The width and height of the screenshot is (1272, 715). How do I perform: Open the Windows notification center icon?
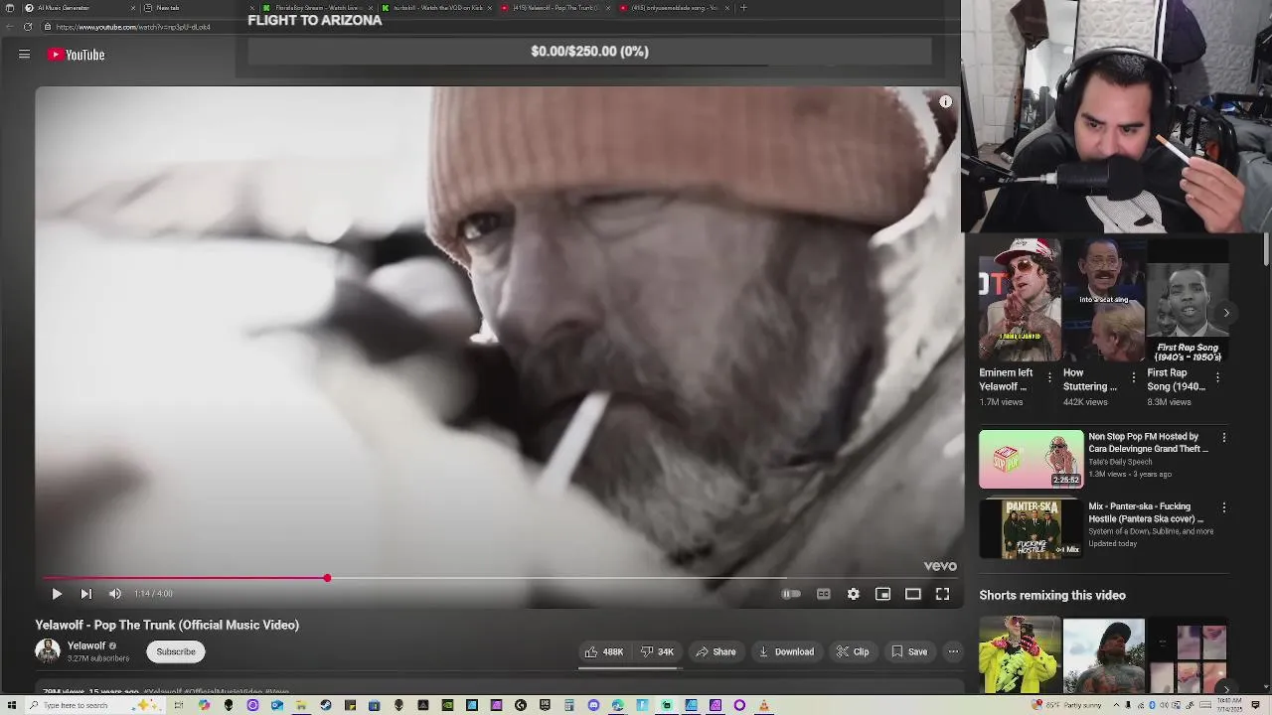[x=1256, y=705]
